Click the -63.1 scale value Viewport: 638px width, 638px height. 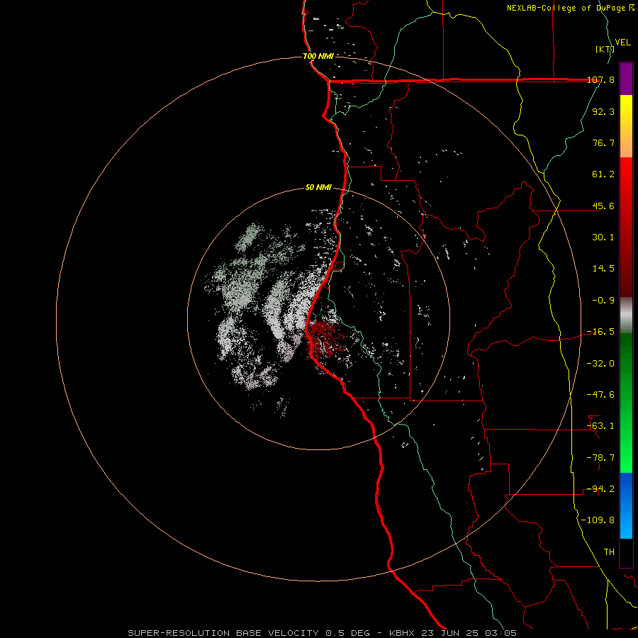coord(601,426)
